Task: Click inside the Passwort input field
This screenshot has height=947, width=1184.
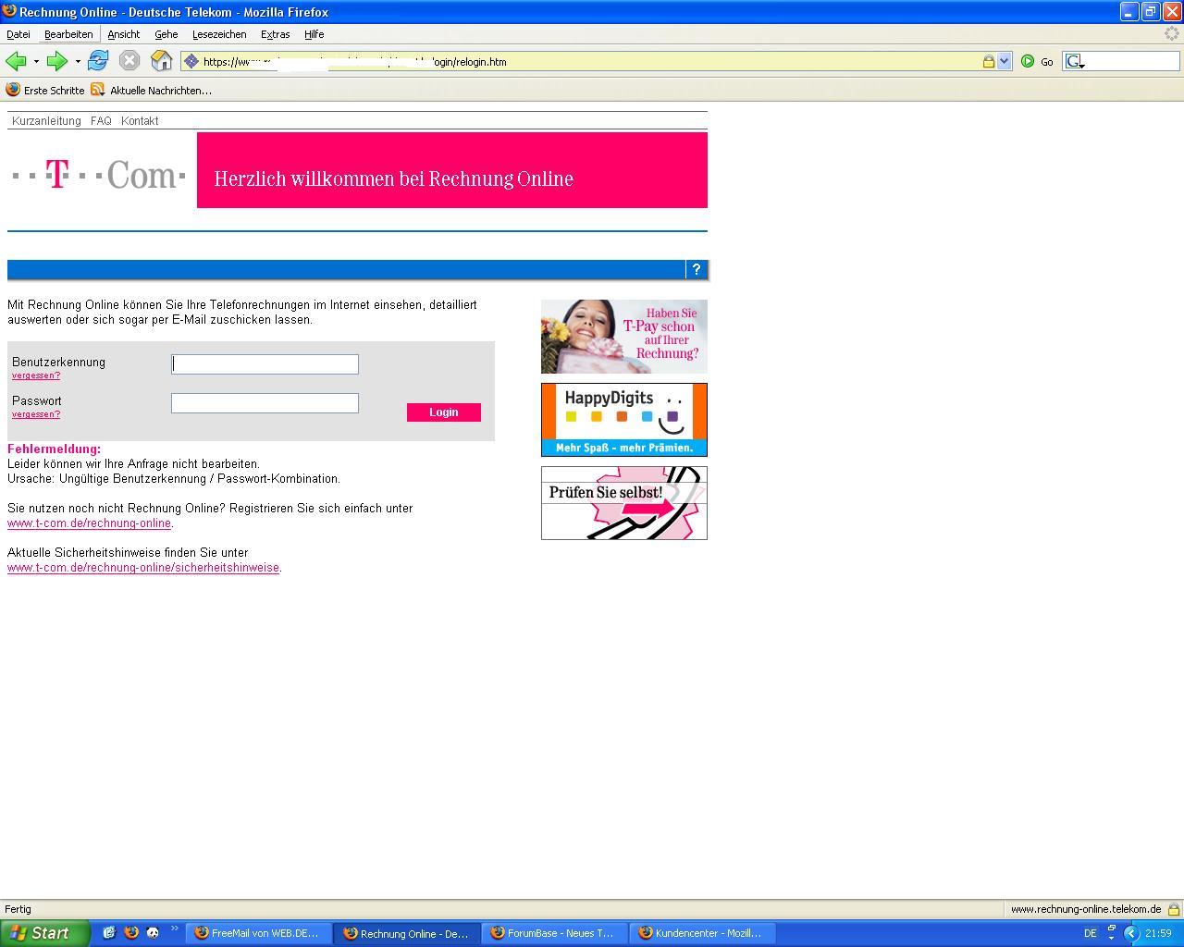Action: 265,403
